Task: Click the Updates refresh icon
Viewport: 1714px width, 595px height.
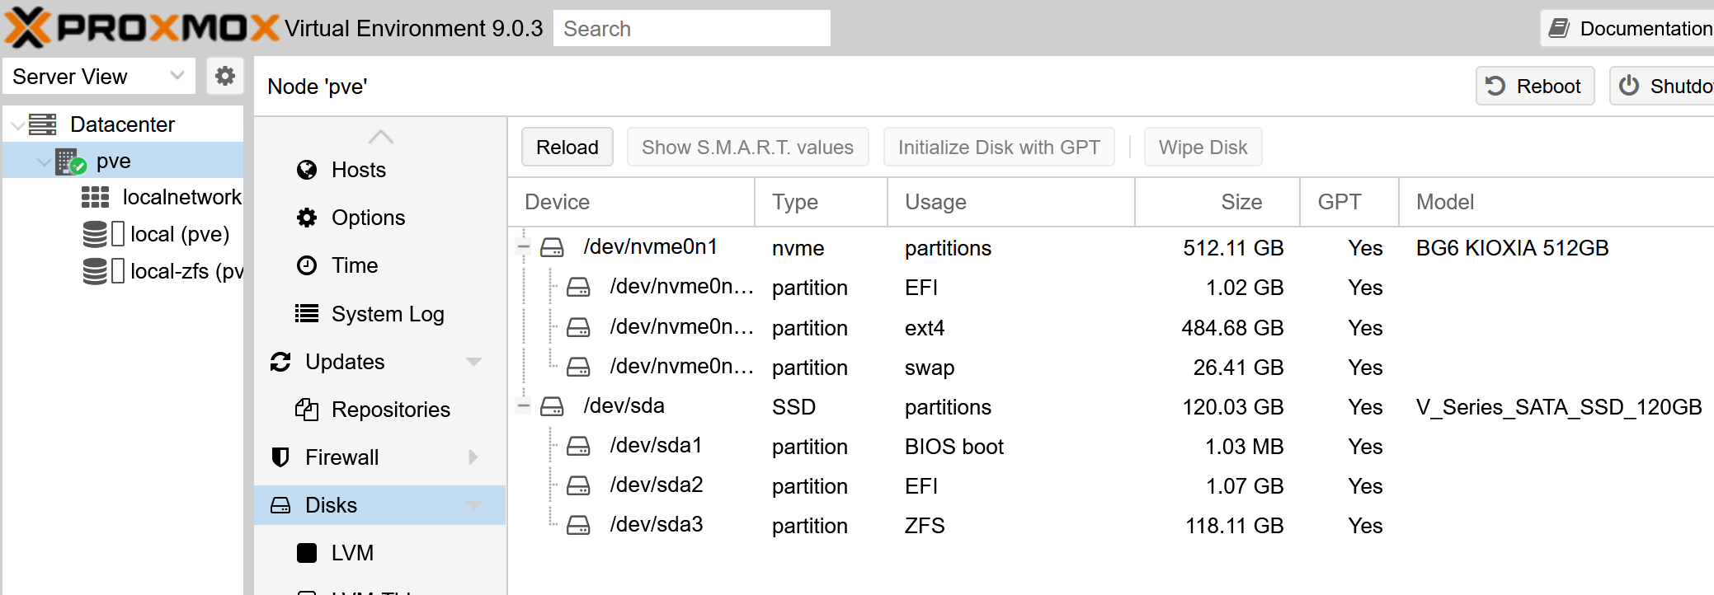Action: tap(280, 362)
